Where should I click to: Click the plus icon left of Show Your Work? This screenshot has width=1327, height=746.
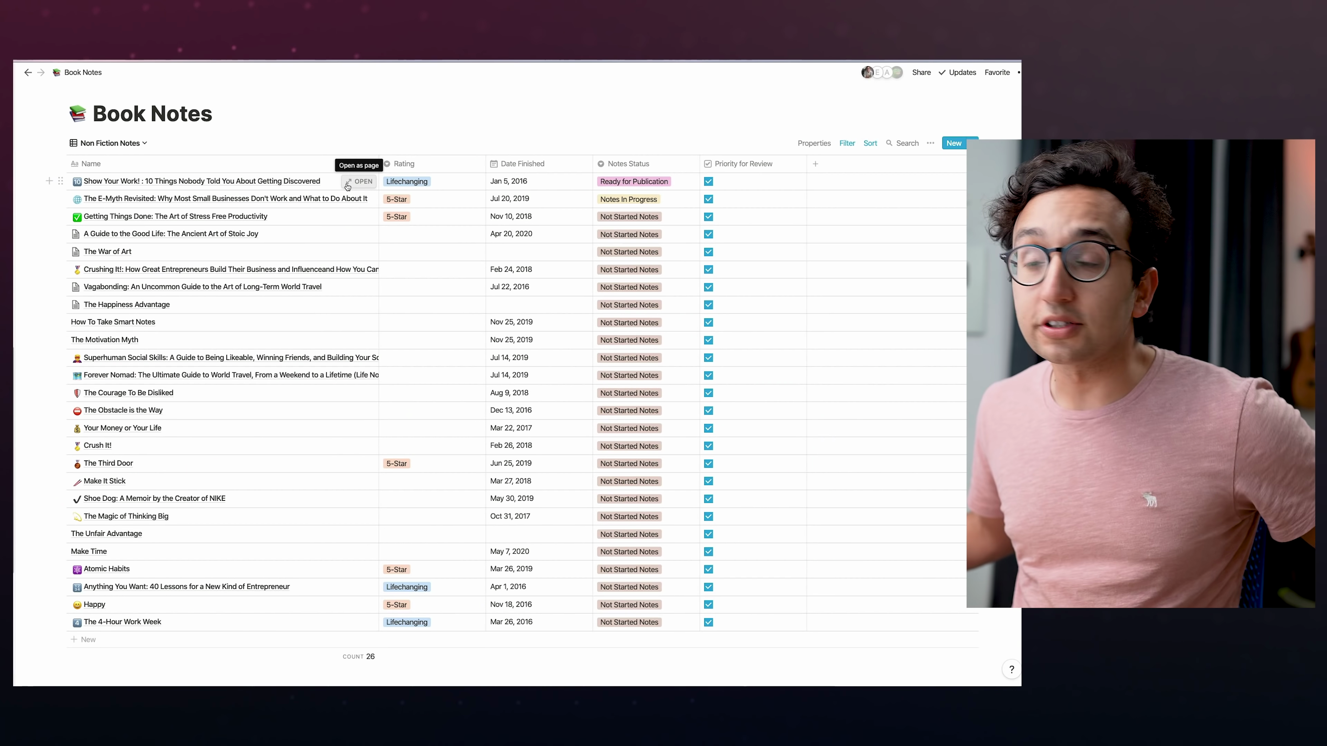point(49,181)
